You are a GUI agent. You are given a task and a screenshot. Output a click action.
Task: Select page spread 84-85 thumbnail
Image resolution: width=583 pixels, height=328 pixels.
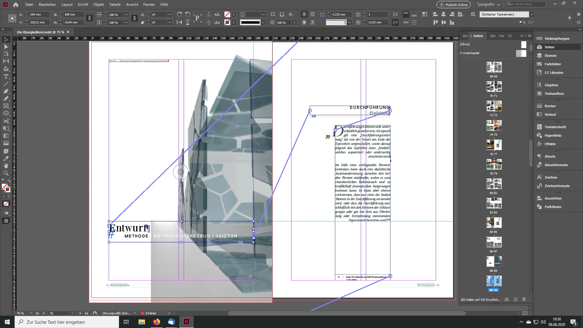494,223
